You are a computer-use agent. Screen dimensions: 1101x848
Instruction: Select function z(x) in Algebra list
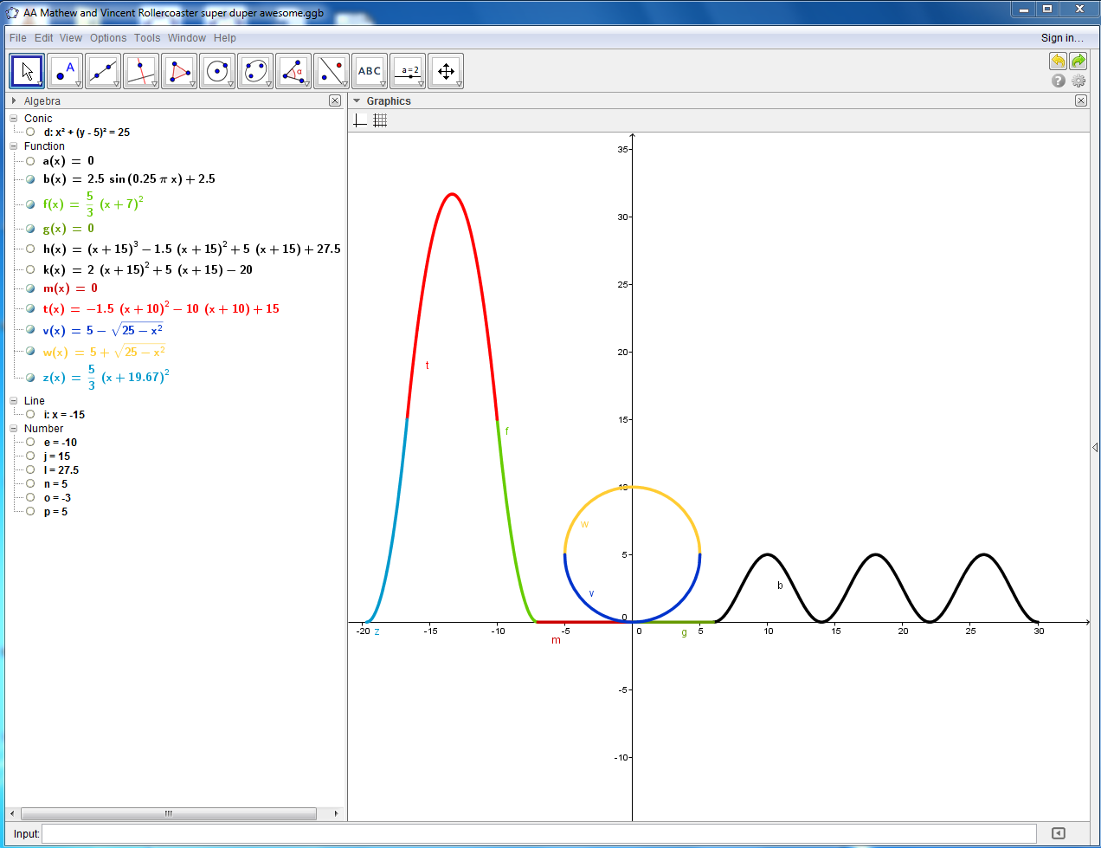[106, 377]
